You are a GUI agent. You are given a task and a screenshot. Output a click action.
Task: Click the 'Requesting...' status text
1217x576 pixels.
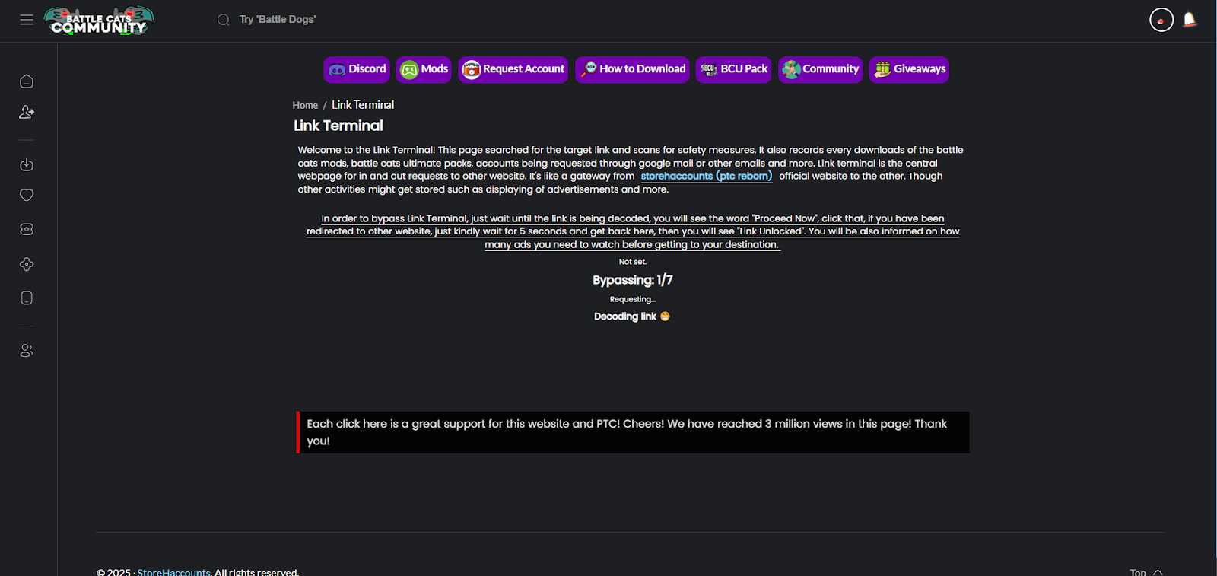coord(633,300)
